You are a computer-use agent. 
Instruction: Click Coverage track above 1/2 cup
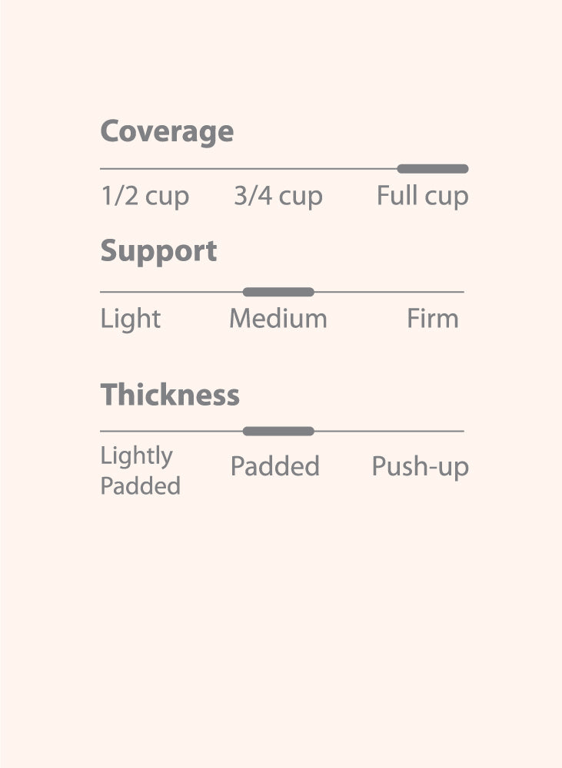(145, 169)
